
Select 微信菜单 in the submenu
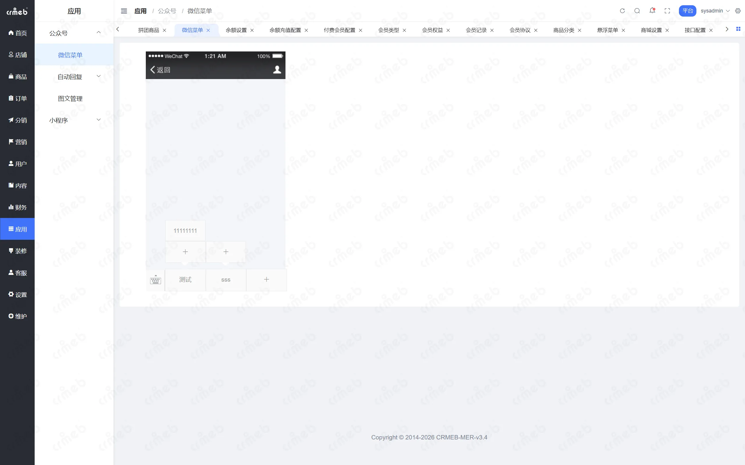74,55
